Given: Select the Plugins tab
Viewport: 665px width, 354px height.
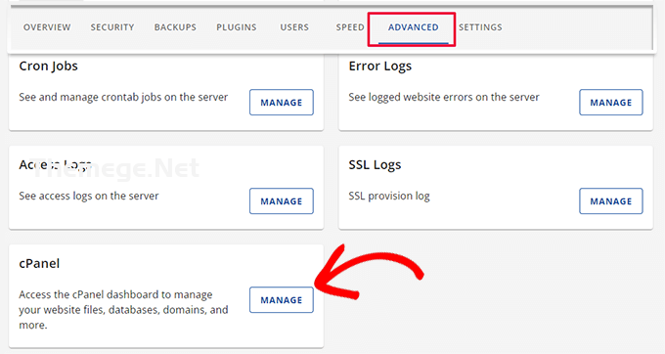Looking at the screenshot, I should click(x=237, y=27).
